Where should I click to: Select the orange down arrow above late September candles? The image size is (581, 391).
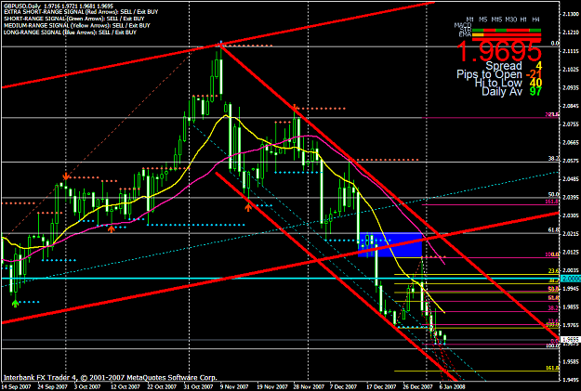coord(66,176)
